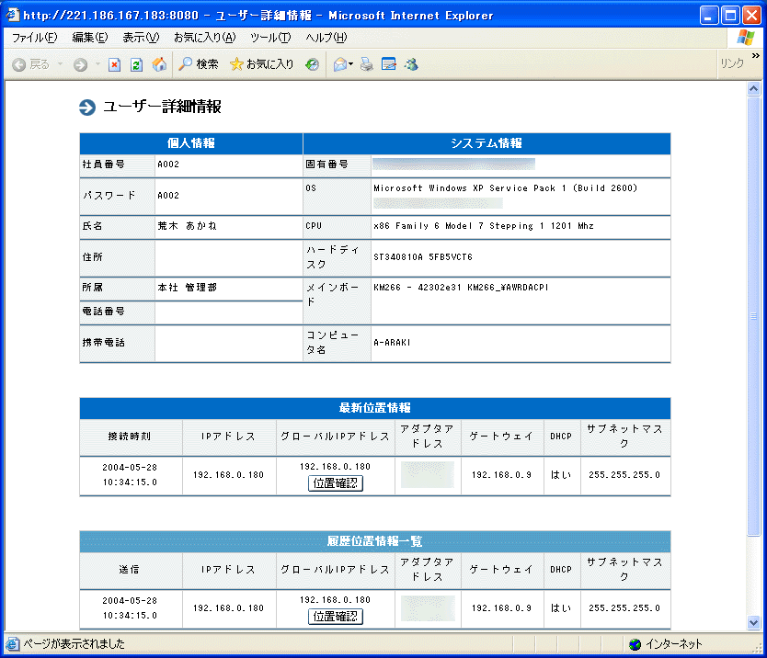This screenshot has width=767, height=658.
Task: Open the 表示(V) menu
Action: [x=141, y=38]
